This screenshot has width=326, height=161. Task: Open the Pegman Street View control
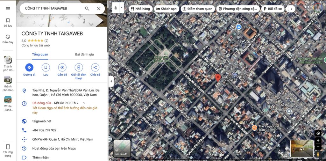click(x=318, y=154)
